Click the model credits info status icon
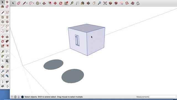 pyautogui.click(x=15, y=97)
